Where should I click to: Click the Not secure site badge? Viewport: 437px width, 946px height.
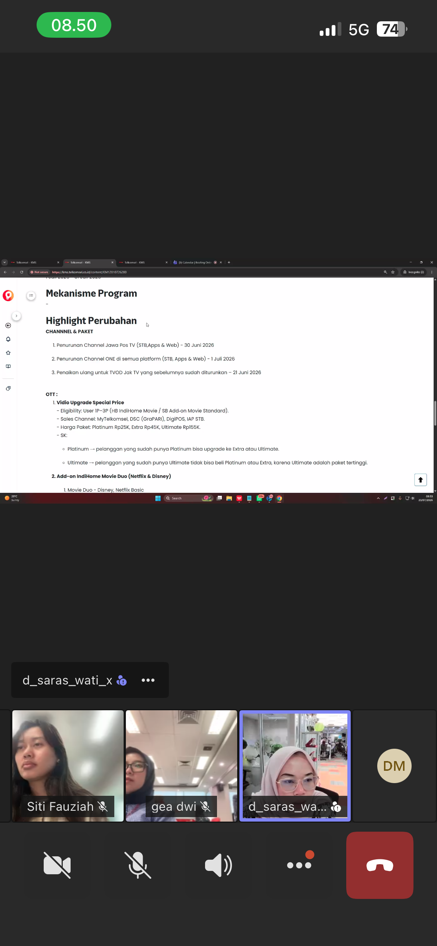(39, 272)
